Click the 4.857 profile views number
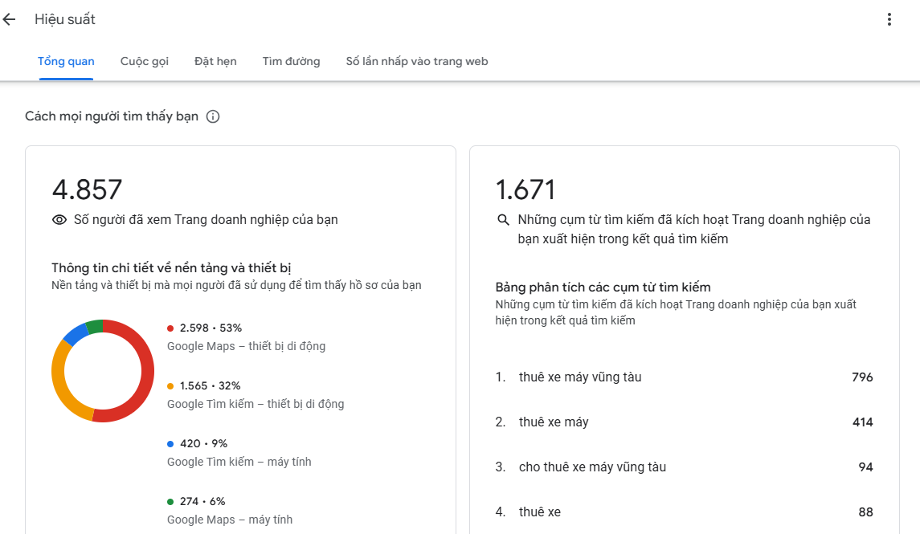 click(x=87, y=190)
